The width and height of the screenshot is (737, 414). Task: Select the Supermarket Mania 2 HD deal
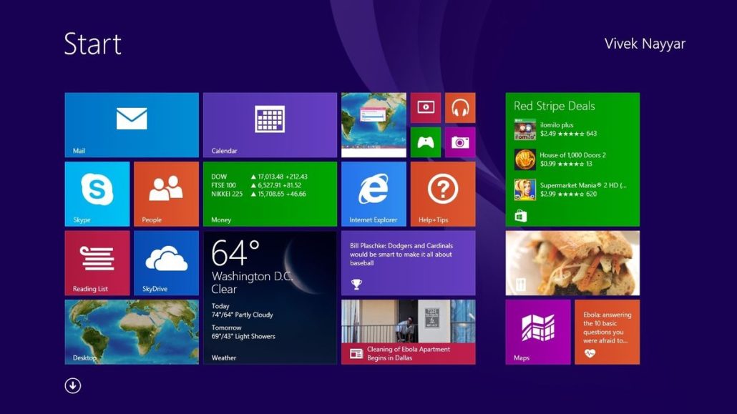pos(570,189)
